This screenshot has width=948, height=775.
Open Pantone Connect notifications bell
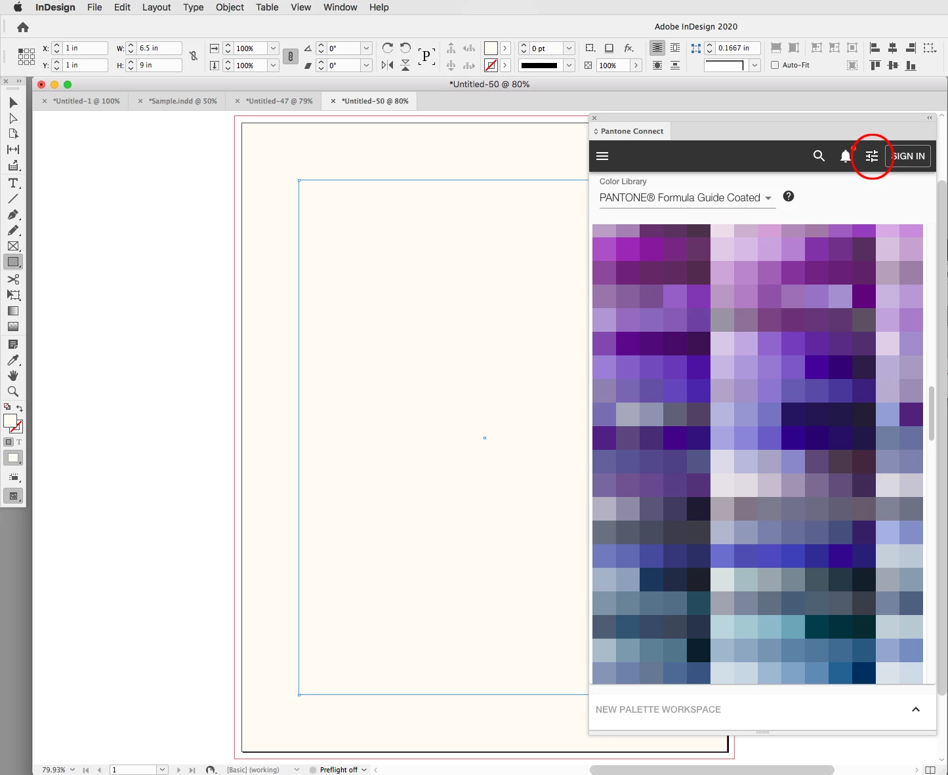(x=846, y=156)
